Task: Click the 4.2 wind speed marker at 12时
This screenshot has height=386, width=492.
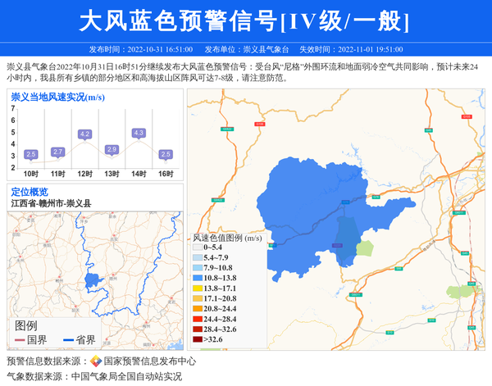Action: (x=84, y=134)
